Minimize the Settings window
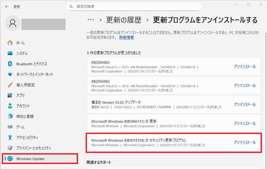Image resolution: width=267 pixels, height=169 pixels. tap(237, 4)
